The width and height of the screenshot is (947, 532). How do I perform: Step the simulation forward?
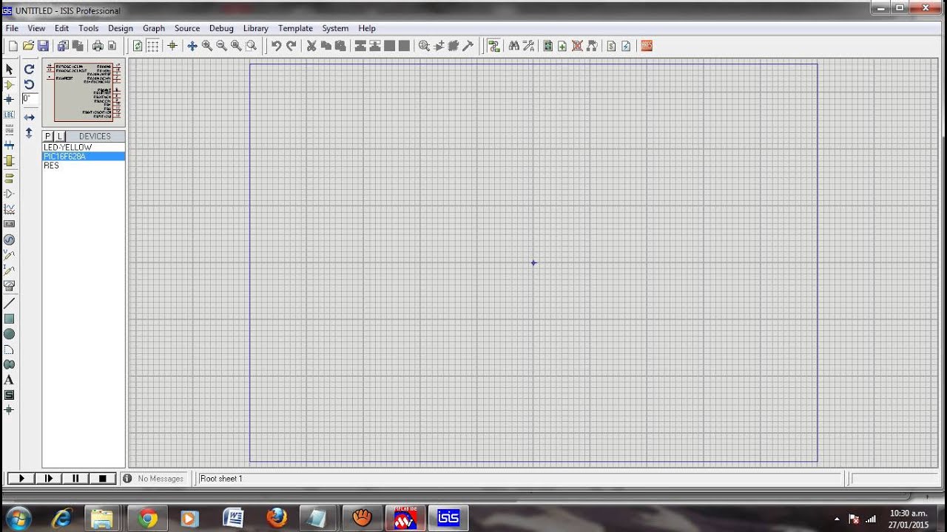pyautogui.click(x=48, y=479)
